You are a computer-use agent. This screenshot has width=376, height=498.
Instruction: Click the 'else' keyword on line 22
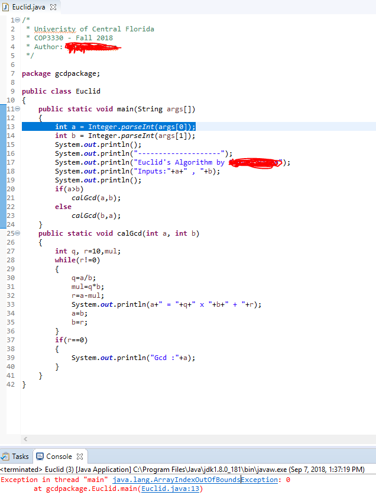(63, 207)
